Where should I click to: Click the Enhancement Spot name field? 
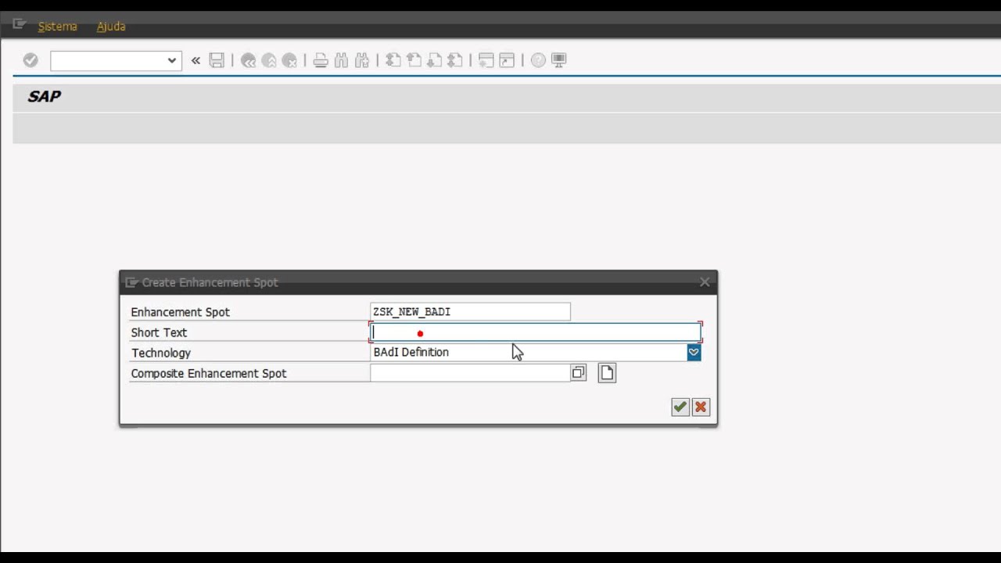point(470,312)
